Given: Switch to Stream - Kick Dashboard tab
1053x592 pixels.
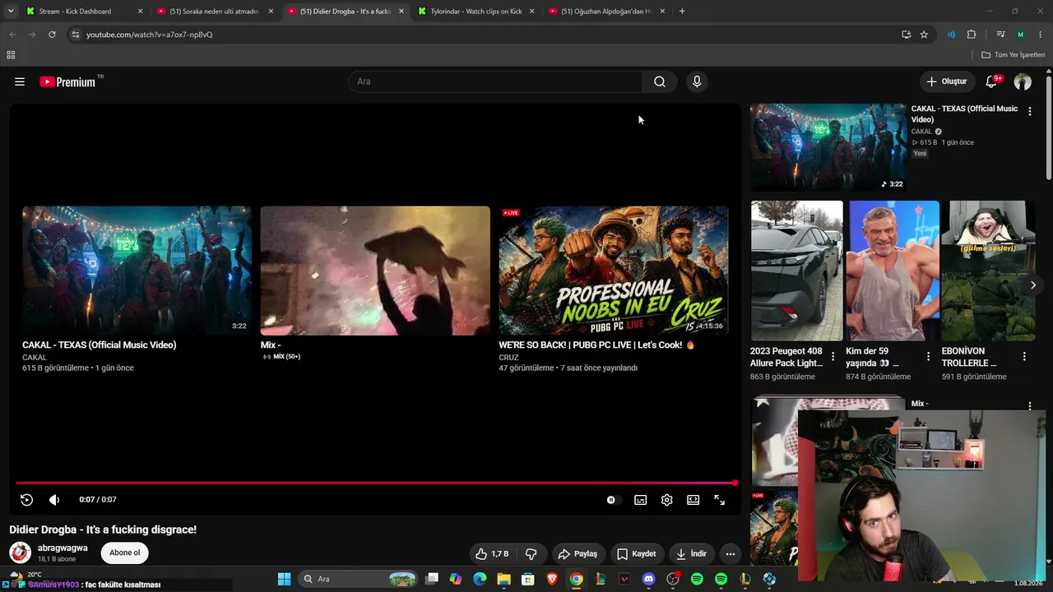Looking at the screenshot, I should [82, 12].
